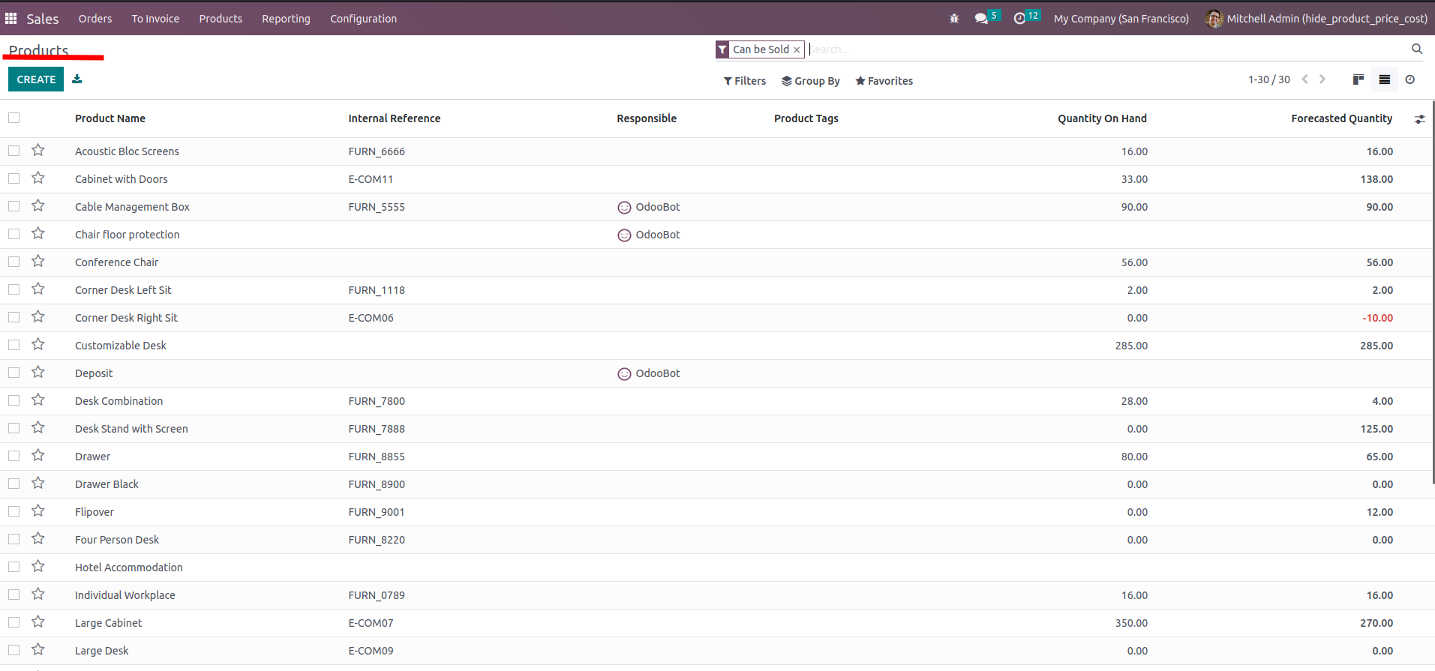Check the Individual Workplace row
Image resolution: width=1435 pixels, height=671 pixels.
(x=14, y=595)
